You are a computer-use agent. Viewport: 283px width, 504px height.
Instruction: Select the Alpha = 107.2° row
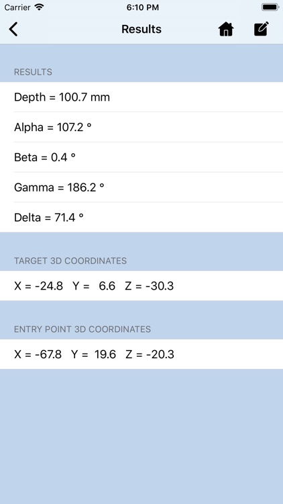(x=141, y=127)
